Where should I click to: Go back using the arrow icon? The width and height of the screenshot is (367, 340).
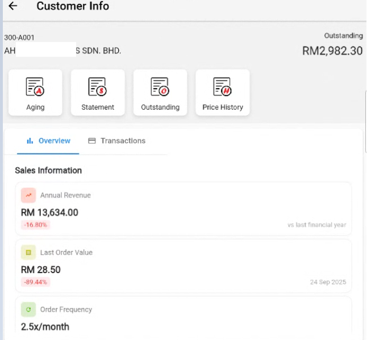[12, 6]
